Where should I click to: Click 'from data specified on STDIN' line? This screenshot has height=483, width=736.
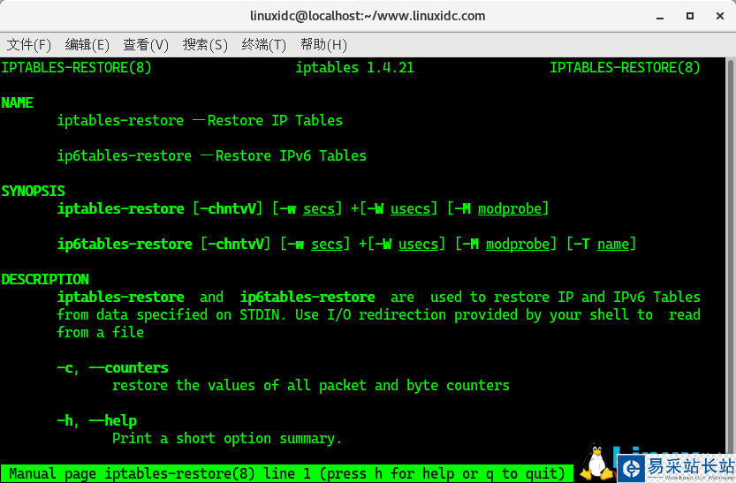click(378, 314)
